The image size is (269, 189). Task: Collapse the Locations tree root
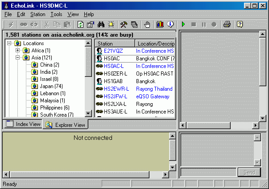9,43
